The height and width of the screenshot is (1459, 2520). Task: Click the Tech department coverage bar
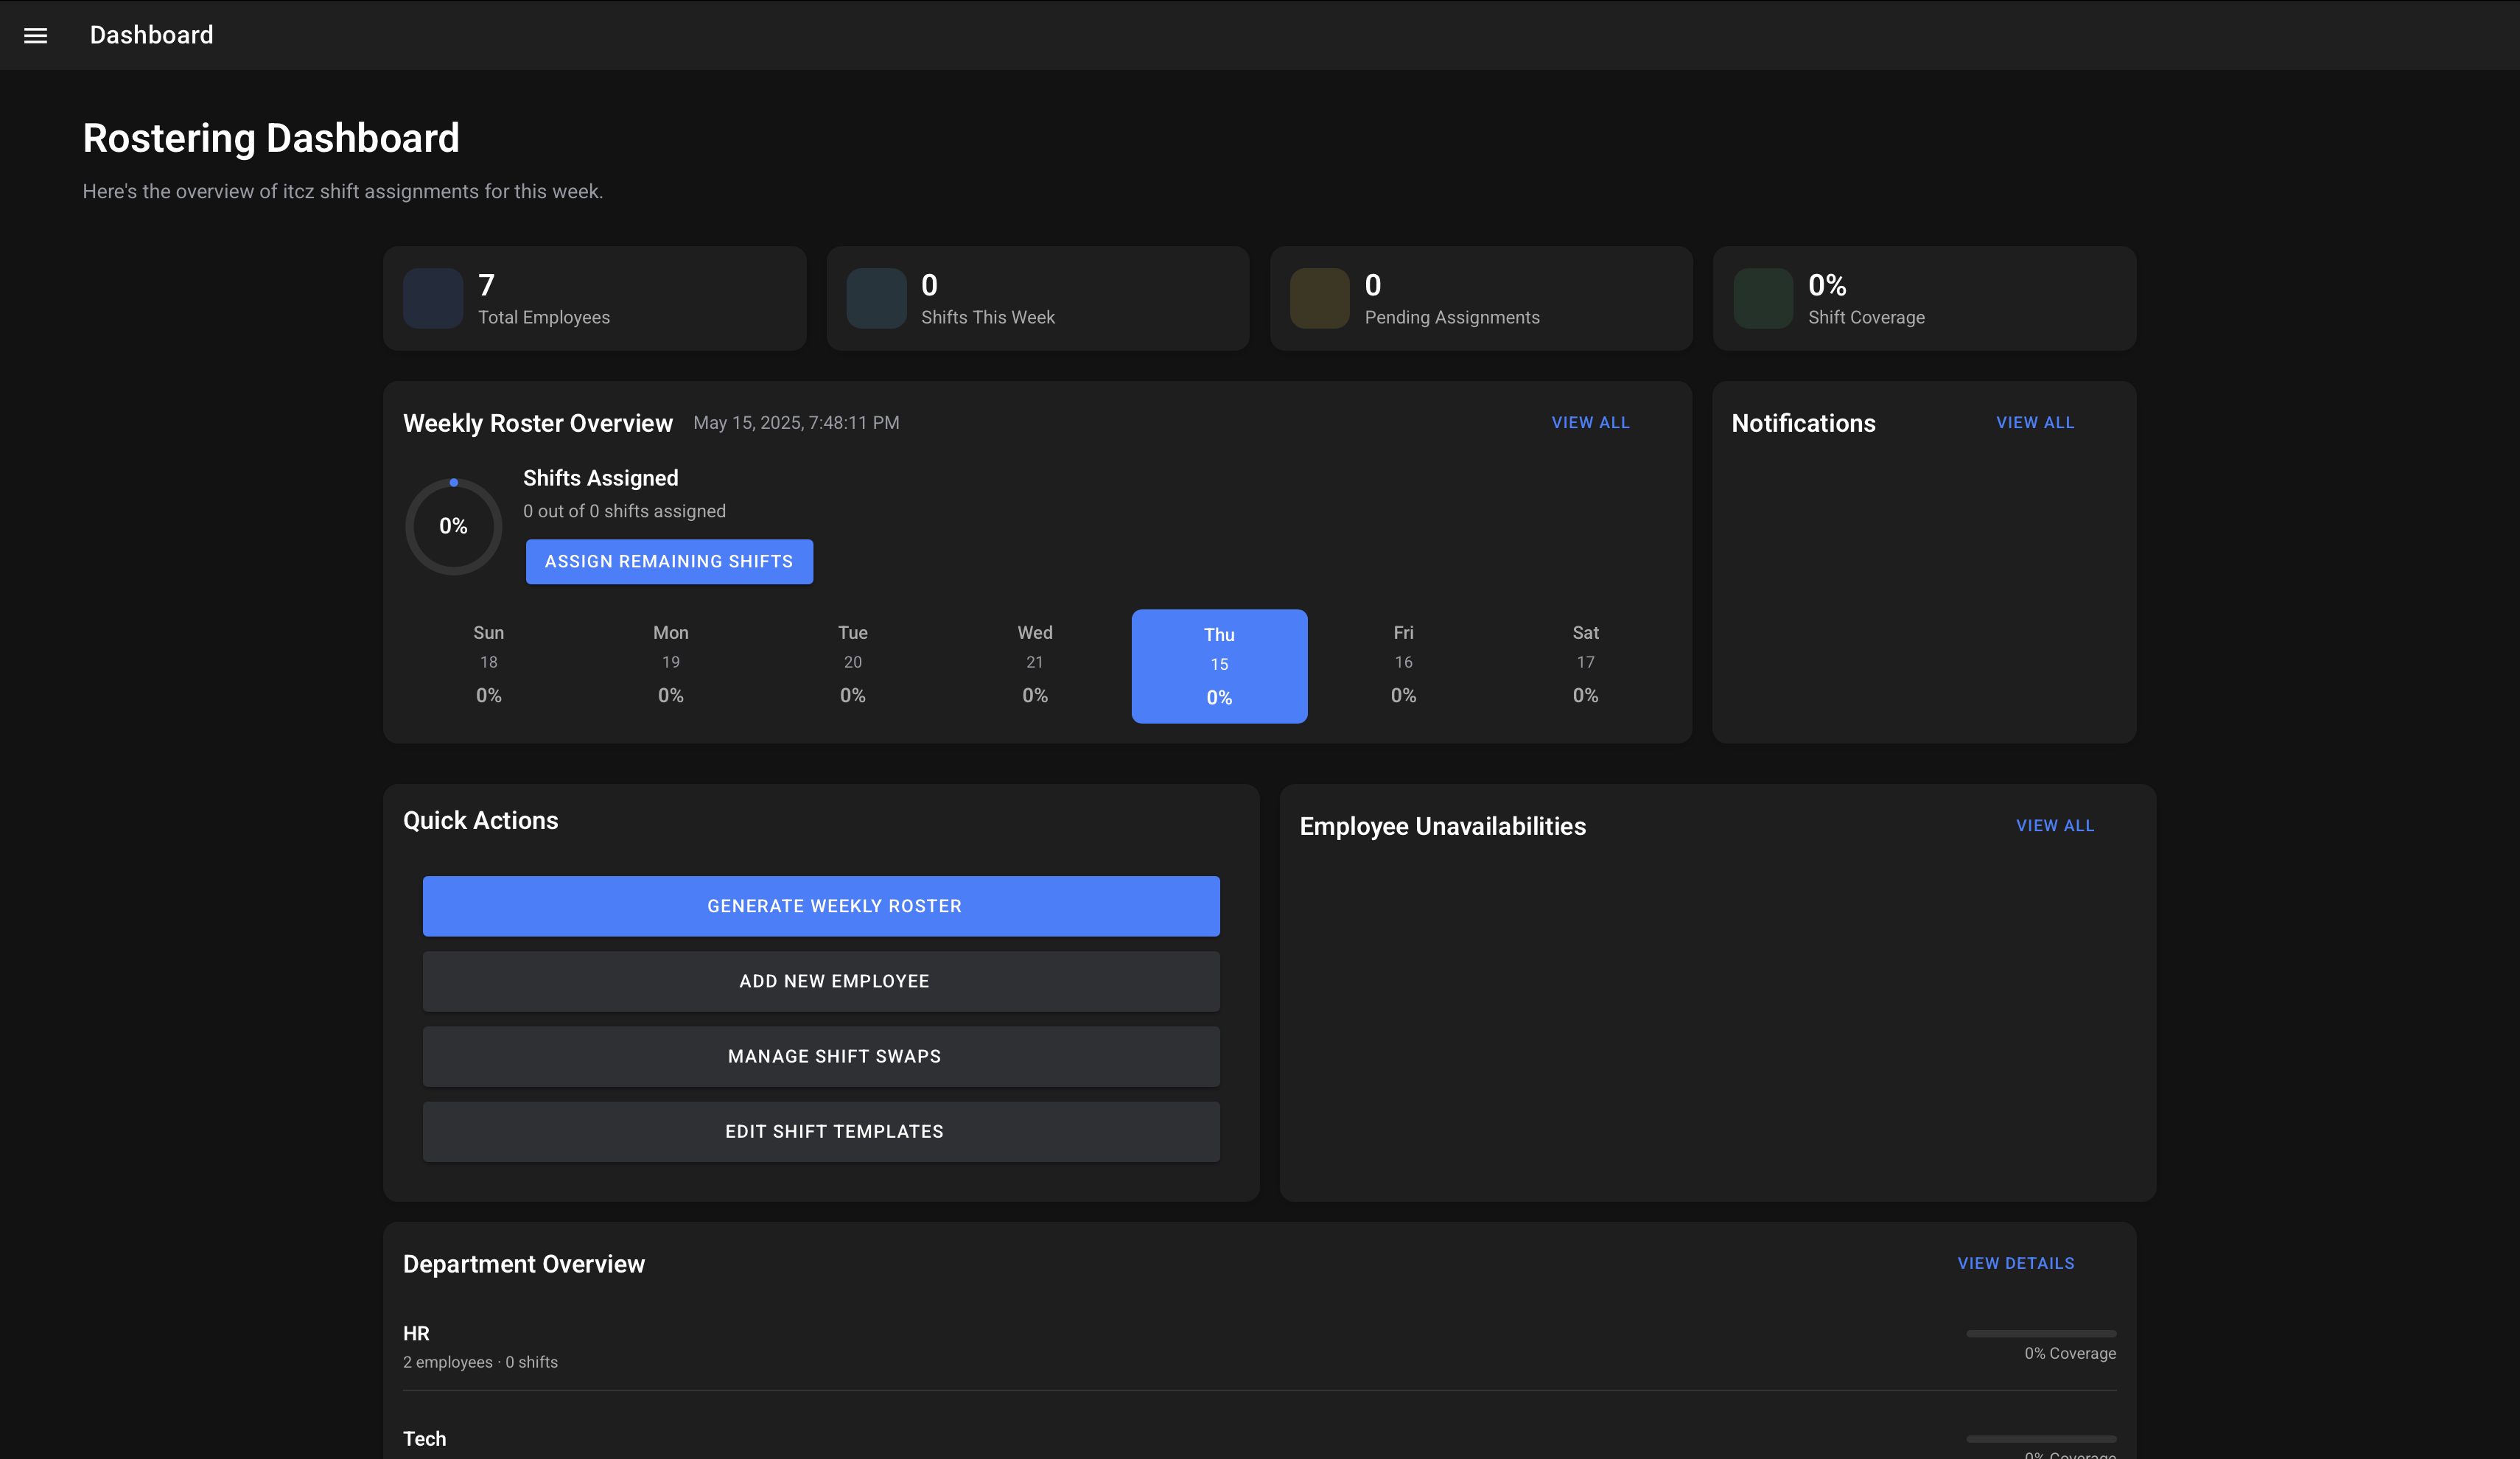(x=2041, y=1439)
